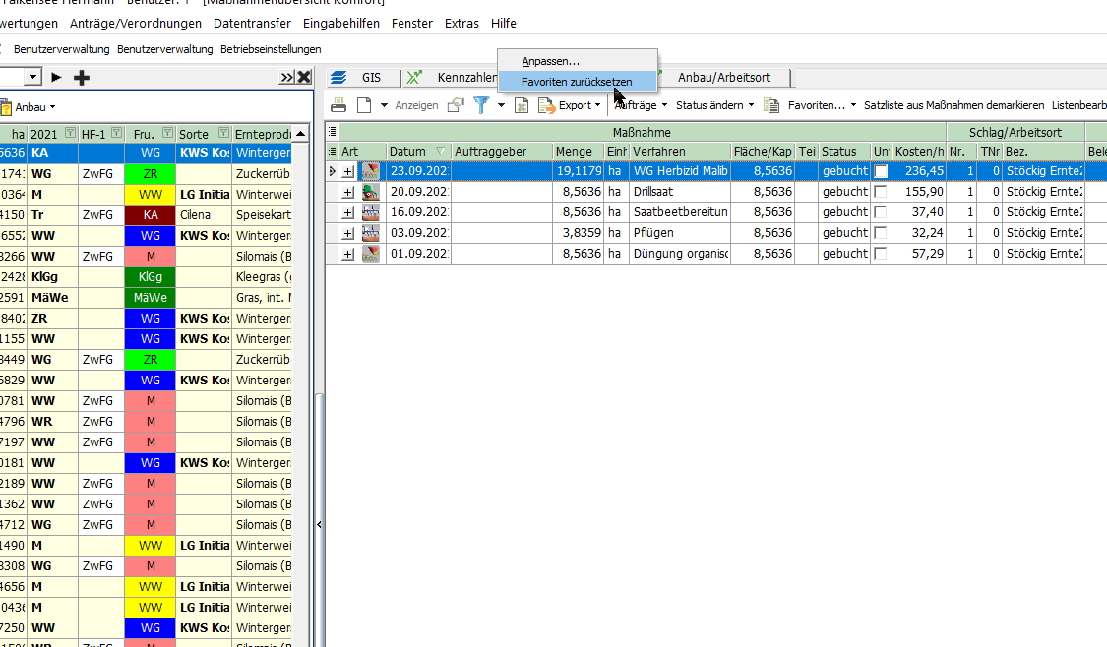Image resolution: width=1107 pixels, height=647 pixels.
Task: Sort by the Datum column header
Action: (407, 151)
